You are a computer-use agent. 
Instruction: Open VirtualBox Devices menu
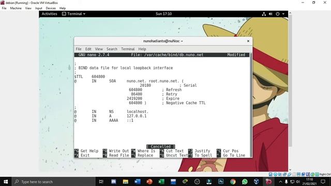click(x=51, y=8)
